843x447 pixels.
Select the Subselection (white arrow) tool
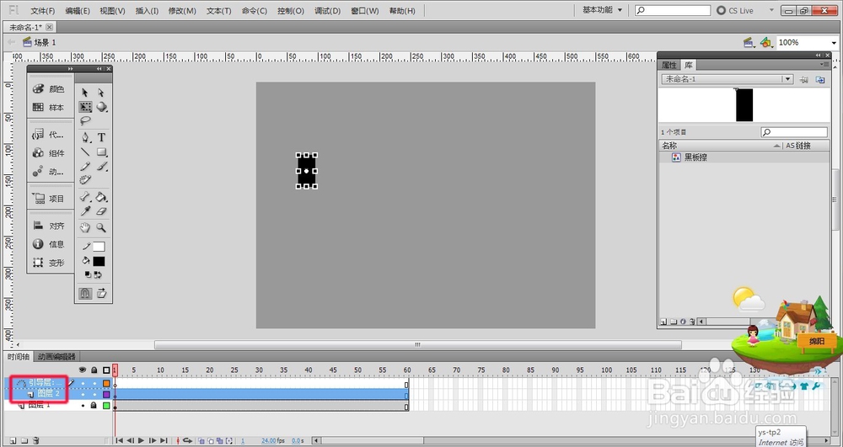coord(101,93)
